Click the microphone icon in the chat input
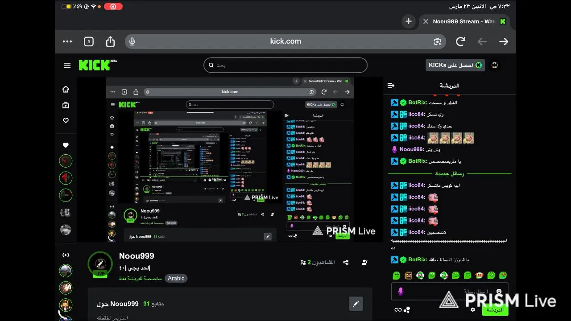 pyautogui.click(x=401, y=291)
